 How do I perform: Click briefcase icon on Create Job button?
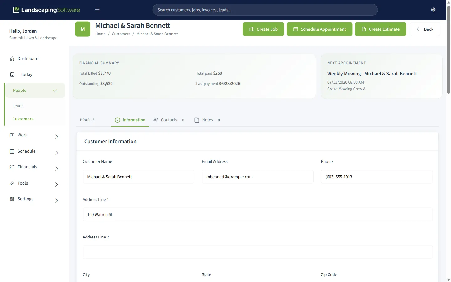tap(252, 29)
